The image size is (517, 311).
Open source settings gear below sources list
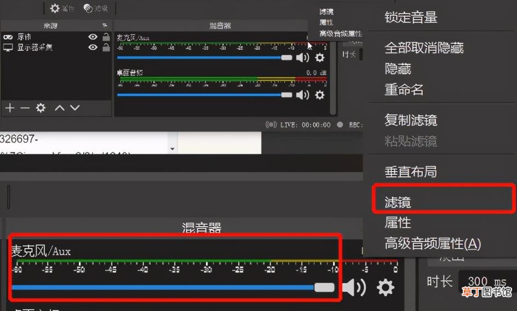click(x=41, y=108)
